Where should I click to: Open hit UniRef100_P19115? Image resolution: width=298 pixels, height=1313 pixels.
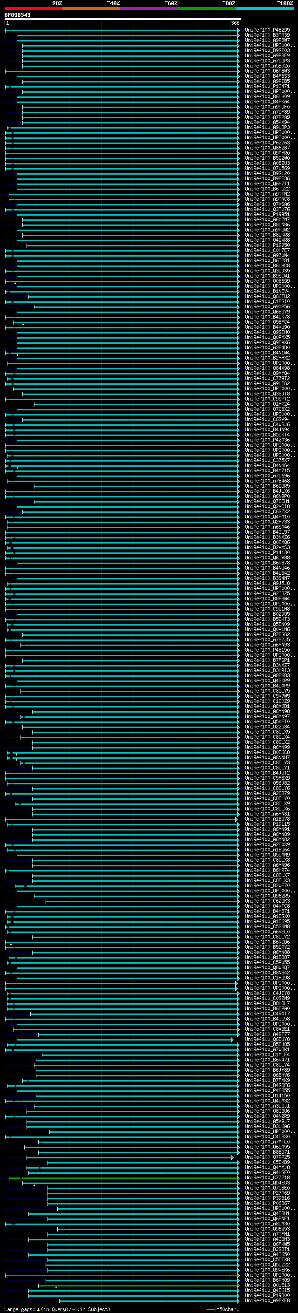(x=267, y=824)
